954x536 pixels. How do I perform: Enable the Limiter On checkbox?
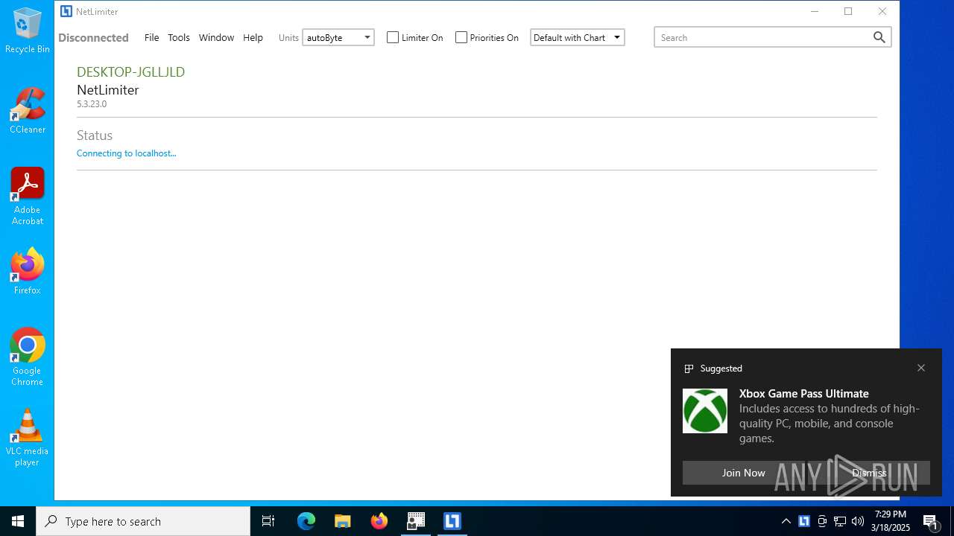[x=393, y=37]
